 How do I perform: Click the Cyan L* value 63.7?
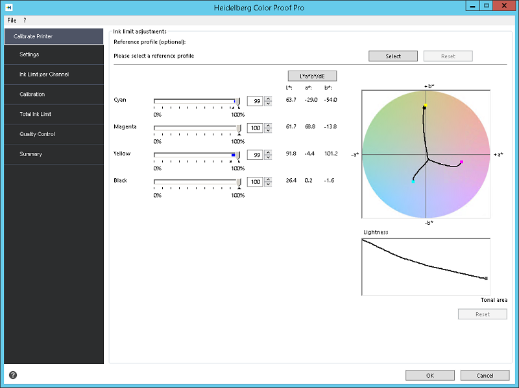(x=291, y=100)
